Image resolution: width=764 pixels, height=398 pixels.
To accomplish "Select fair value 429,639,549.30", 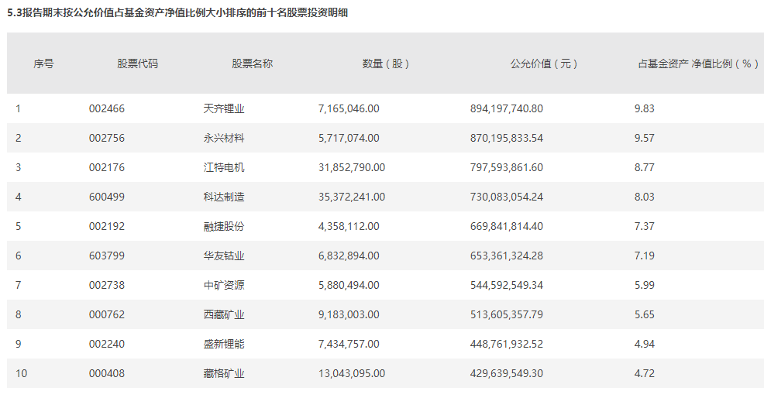I will tap(507, 374).
